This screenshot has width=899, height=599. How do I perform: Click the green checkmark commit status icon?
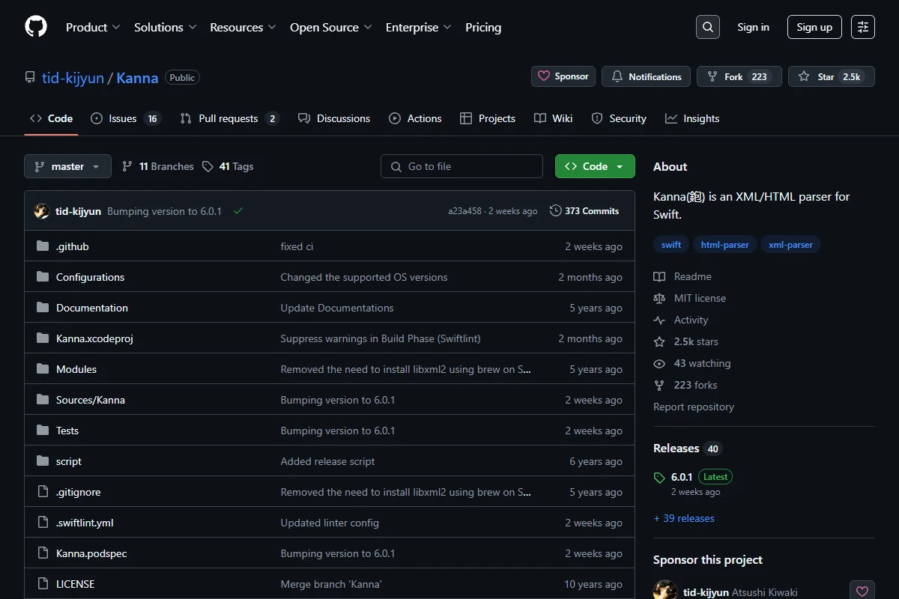click(x=238, y=211)
